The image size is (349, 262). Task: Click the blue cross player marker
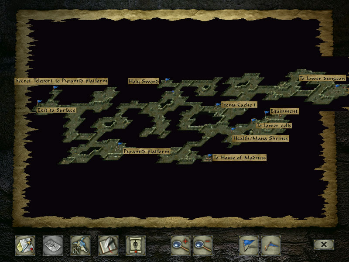(x=173, y=92)
